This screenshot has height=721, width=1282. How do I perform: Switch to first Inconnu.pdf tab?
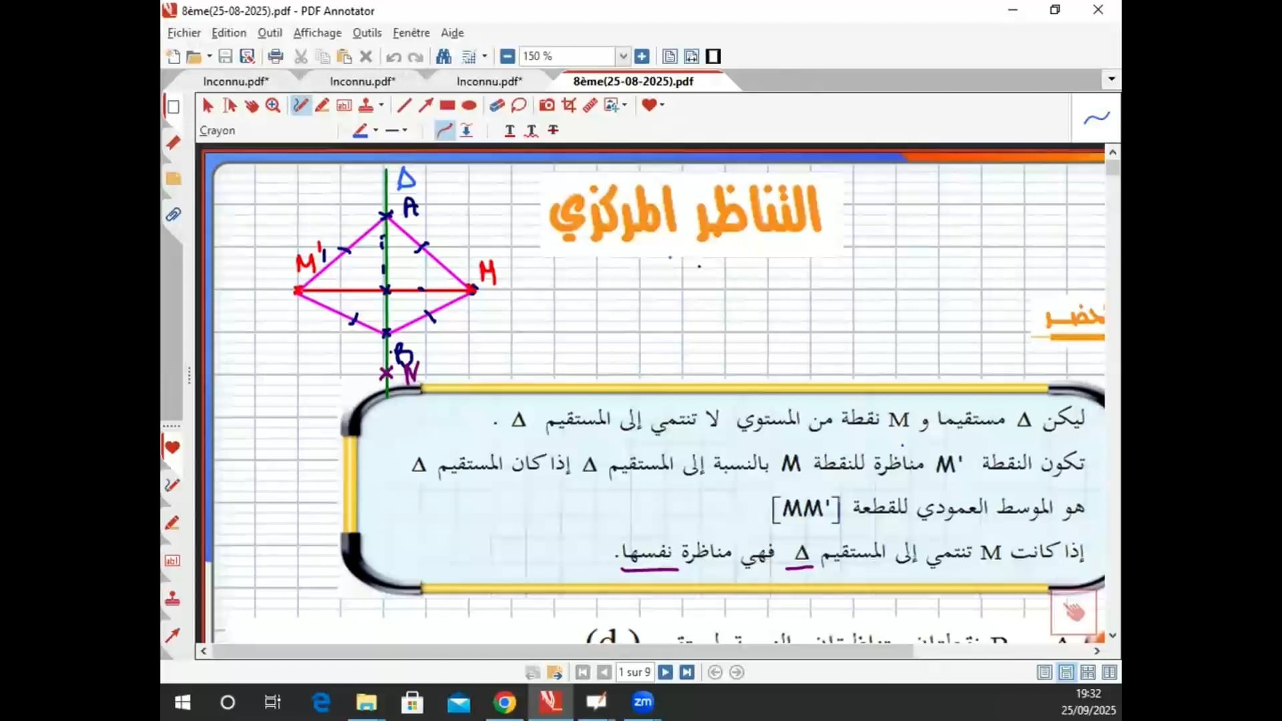click(x=235, y=81)
